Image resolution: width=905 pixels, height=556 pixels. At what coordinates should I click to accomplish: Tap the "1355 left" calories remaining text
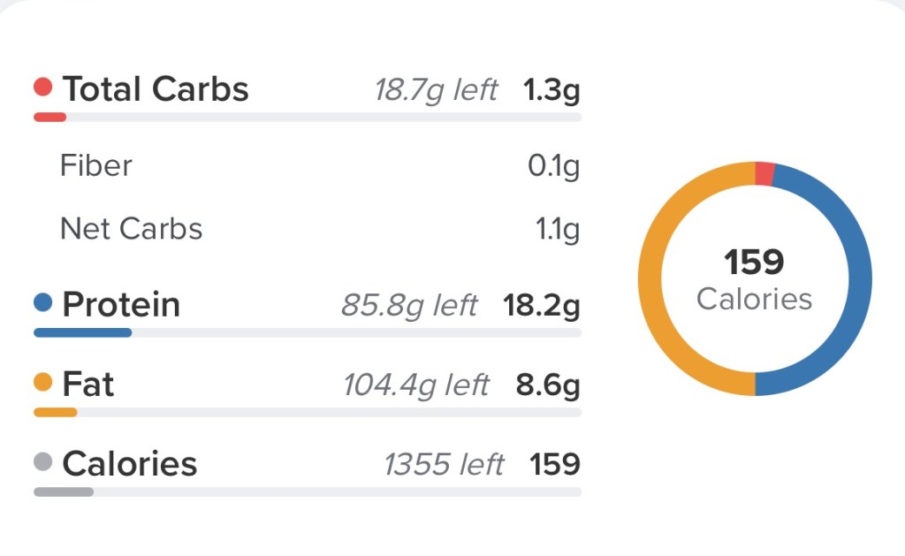444,465
